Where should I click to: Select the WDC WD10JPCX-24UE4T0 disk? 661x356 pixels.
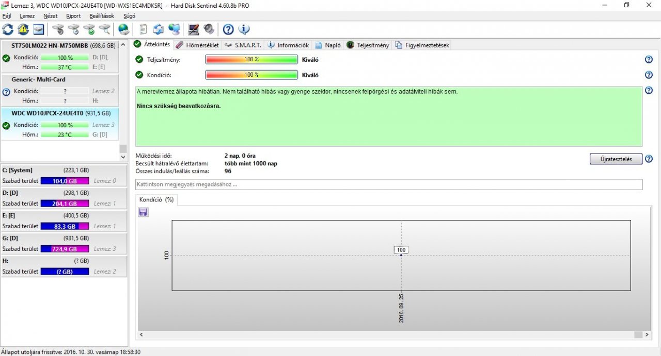[x=59, y=124]
